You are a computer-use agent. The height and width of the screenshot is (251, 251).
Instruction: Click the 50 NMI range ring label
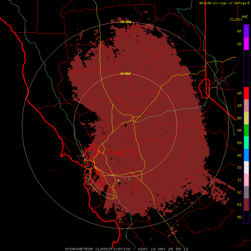(x=125, y=74)
